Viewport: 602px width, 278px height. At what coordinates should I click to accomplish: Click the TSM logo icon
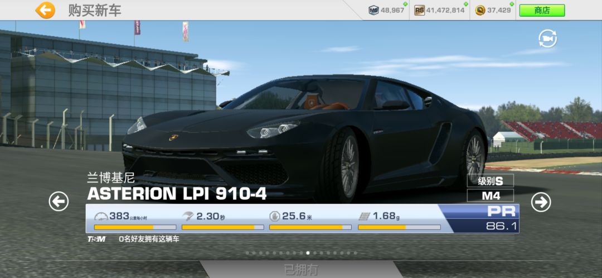pyautogui.click(x=96, y=239)
